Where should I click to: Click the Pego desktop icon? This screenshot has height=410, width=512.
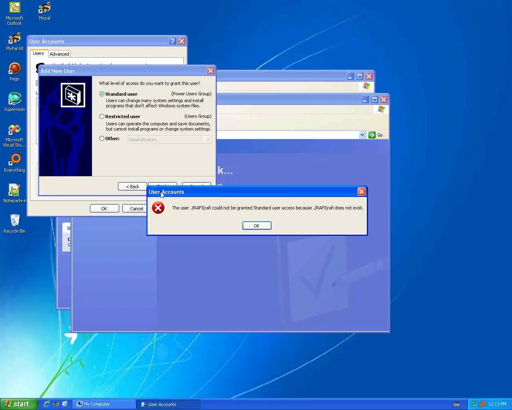[x=14, y=72]
